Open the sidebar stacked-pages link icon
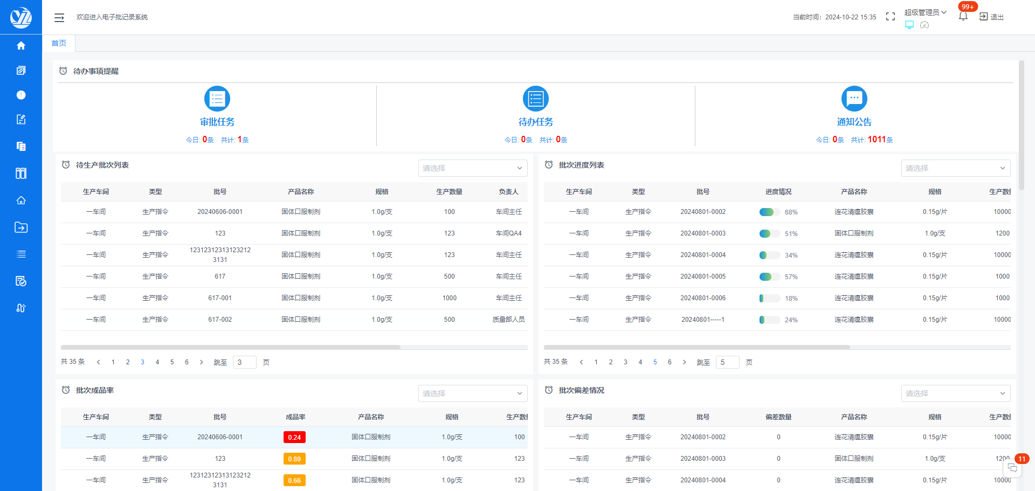This screenshot has width=1035, height=491. [x=21, y=71]
